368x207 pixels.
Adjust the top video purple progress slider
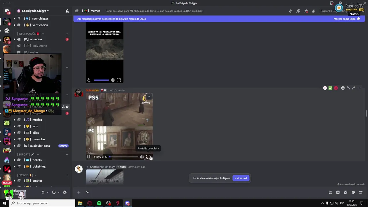pos(101,80)
